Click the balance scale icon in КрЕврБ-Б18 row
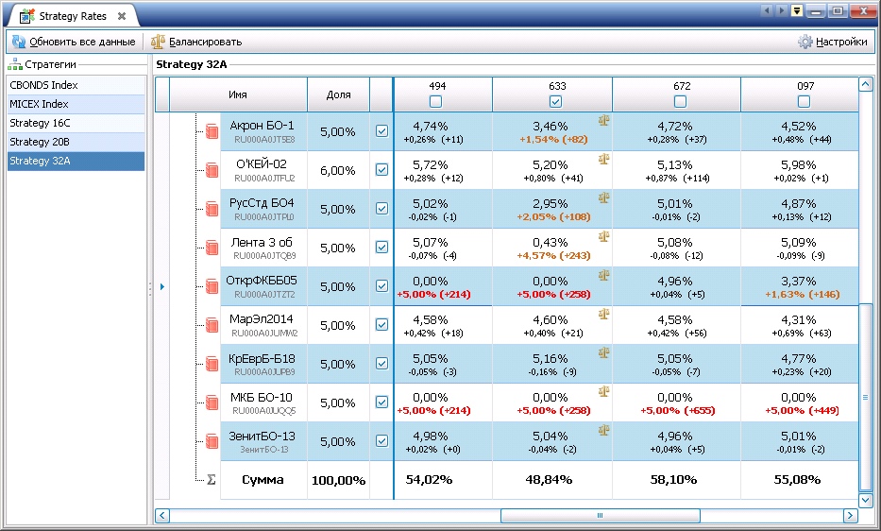Image resolution: width=881 pixels, height=531 pixels. tap(603, 352)
